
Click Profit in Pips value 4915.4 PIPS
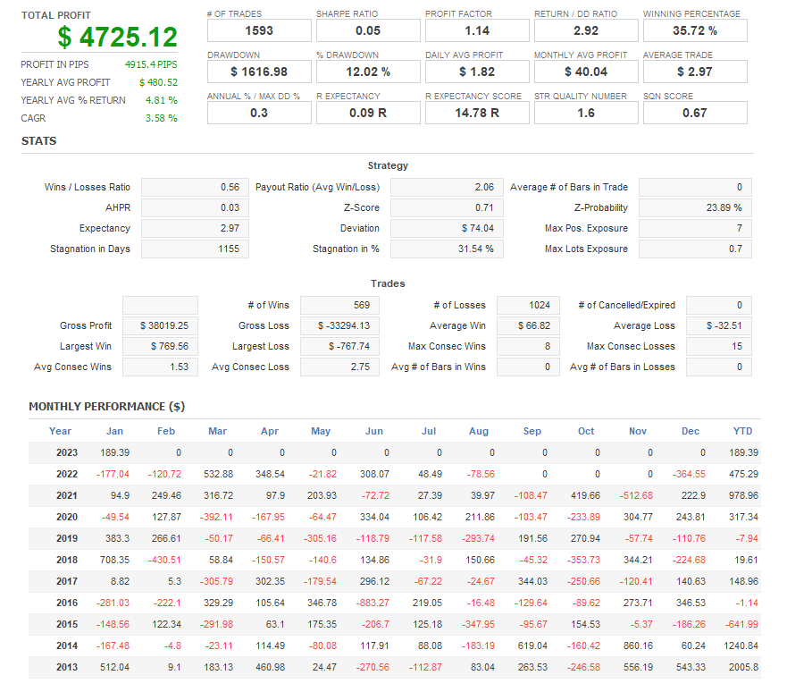click(151, 64)
